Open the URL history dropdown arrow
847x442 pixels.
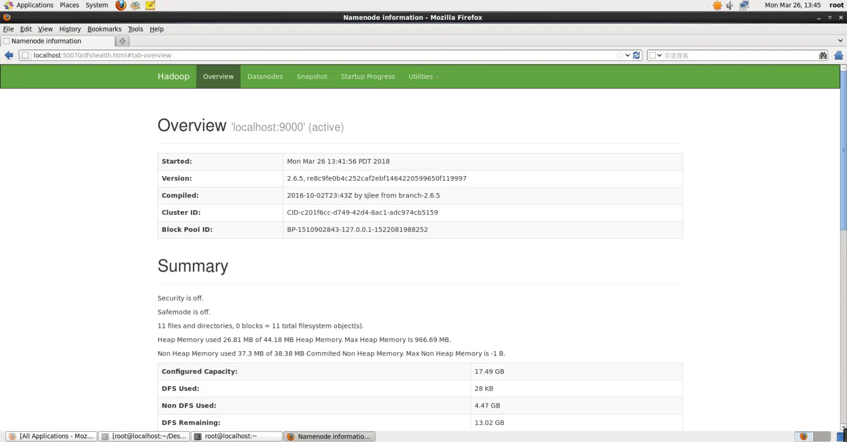(x=627, y=55)
